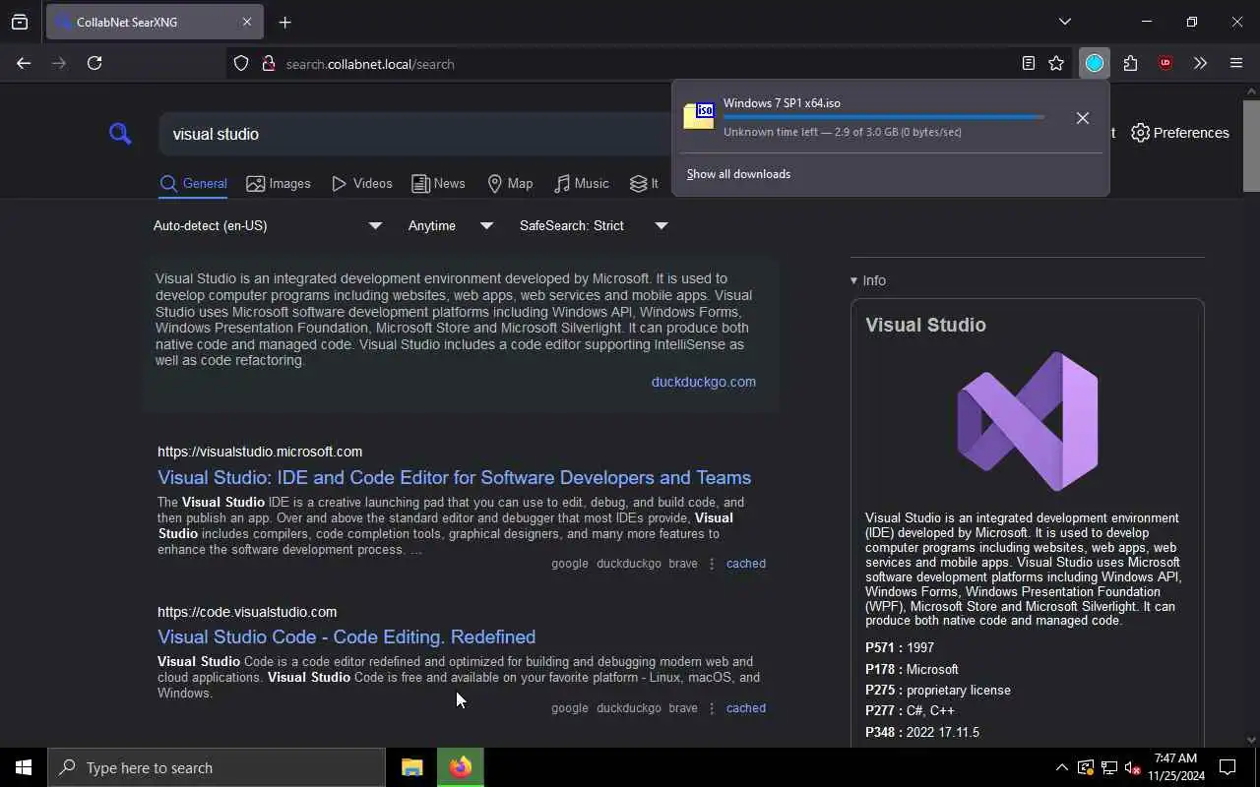Click the P275 proprietary license row

click(x=938, y=690)
